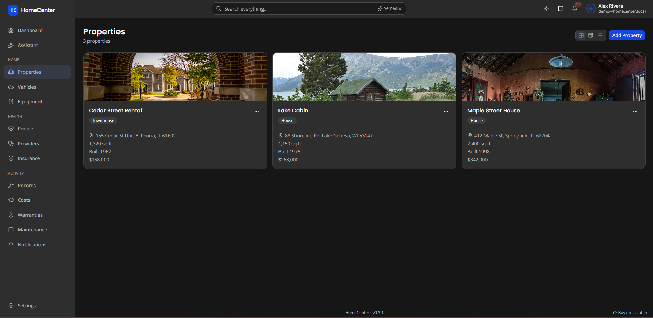Open the Maple Street House photo thumbnail

click(554, 77)
